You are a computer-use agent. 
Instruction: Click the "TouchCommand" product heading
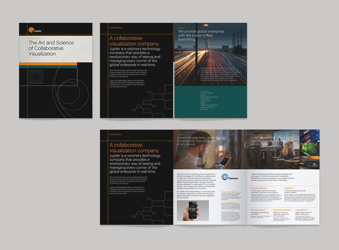tap(282, 210)
